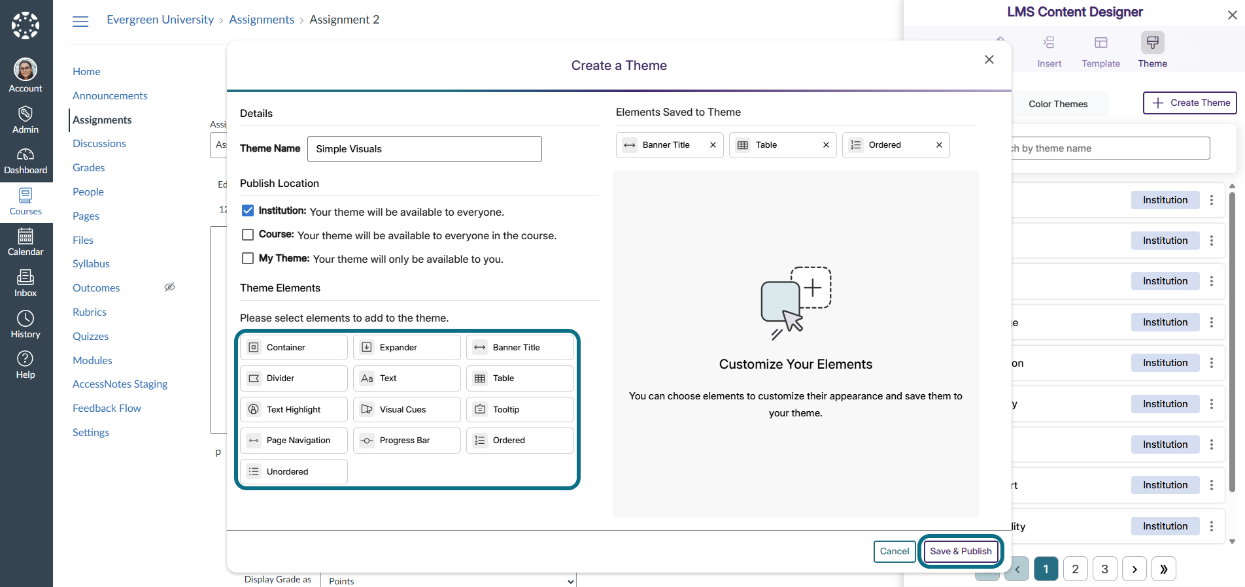Screen dimensions: 1245x587
Task: Open the Admin shield icon
Action: pyautogui.click(x=26, y=120)
